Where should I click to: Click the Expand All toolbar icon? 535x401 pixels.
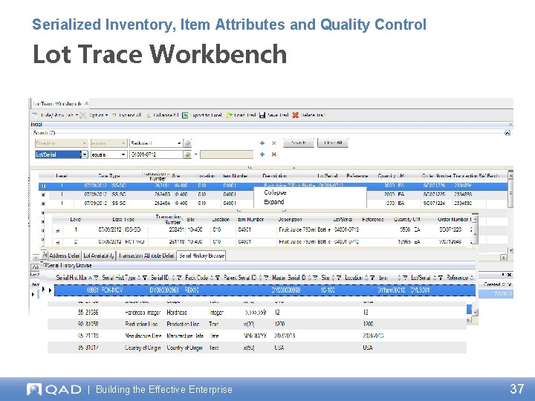[x=114, y=115]
